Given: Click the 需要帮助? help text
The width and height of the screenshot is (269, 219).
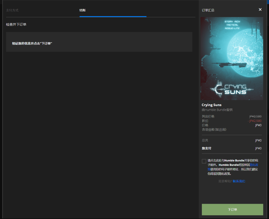Looking at the screenshot, I should coord(225,181).
